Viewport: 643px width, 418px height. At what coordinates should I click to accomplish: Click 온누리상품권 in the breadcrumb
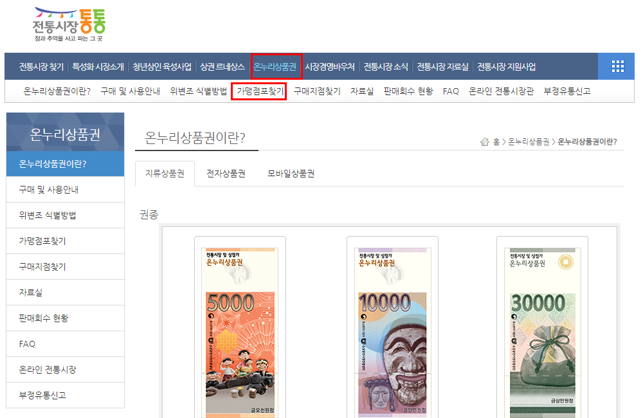tap(529, 142)
